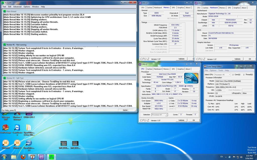The width and height of the screenshot is (257, 160).
Task: Open the File menu in Core Temp
Action: 206,70
